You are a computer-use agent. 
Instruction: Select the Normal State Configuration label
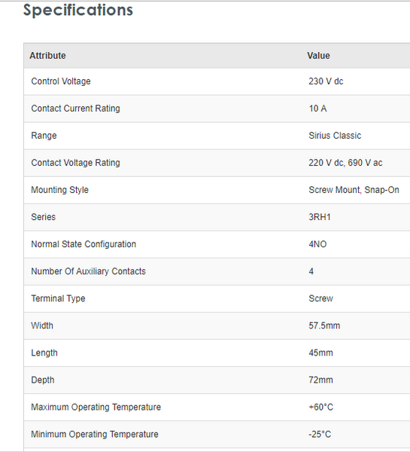[84, 244]
